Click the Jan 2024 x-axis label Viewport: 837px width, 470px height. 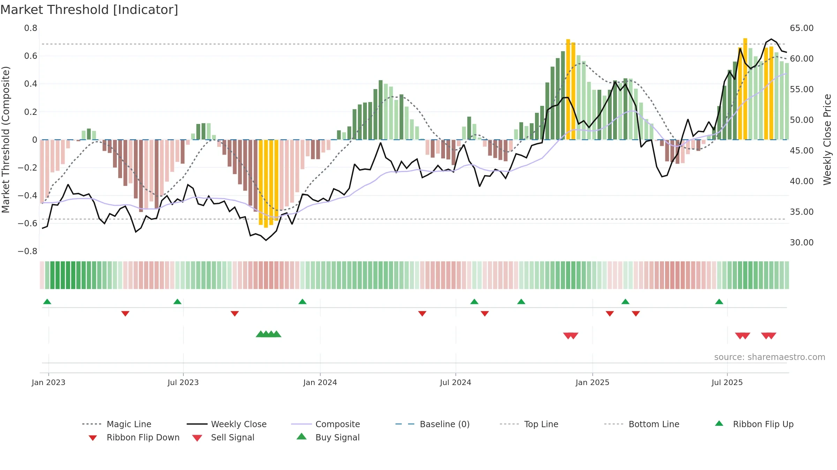(x=320, y=382)
